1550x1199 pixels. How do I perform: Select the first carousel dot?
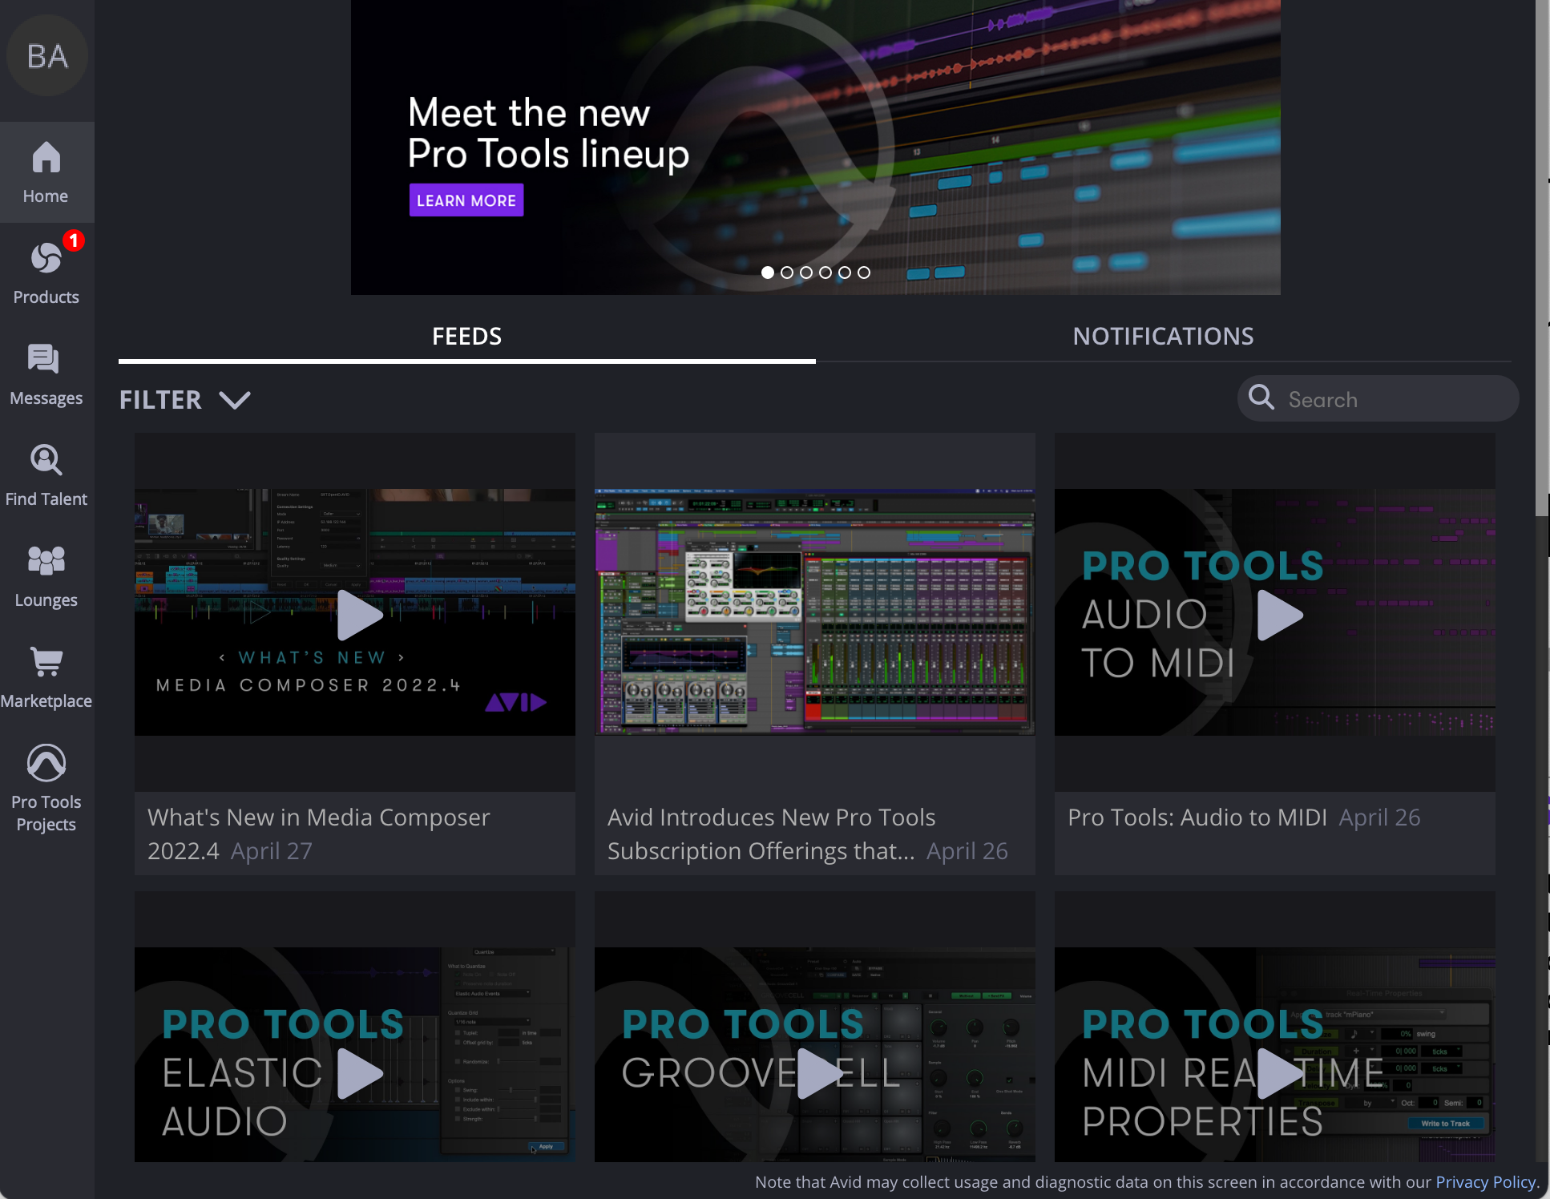(x=768, y=272)
